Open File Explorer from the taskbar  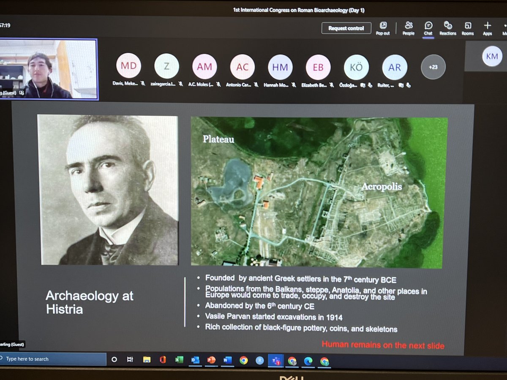147,360
